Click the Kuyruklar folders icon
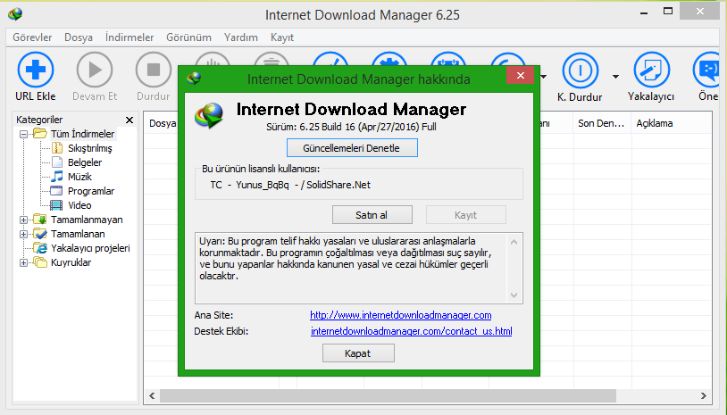 [40, 262]
